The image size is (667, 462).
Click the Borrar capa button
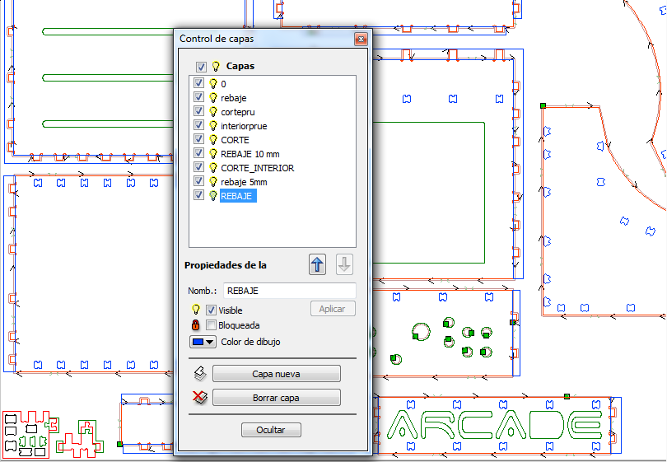277,398
